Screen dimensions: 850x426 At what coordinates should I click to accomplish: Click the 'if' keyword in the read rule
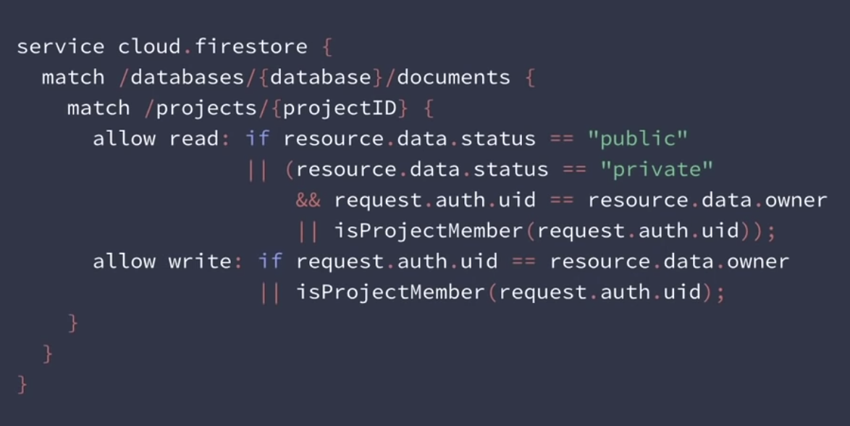[x=257, y=138]
